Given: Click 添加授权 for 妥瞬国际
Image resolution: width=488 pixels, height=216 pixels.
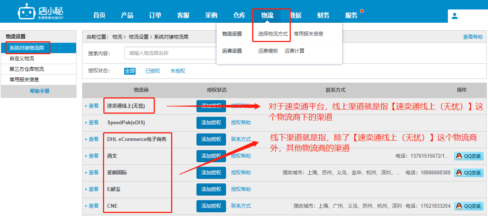Looking at the screenshot, I should point(211,173).
